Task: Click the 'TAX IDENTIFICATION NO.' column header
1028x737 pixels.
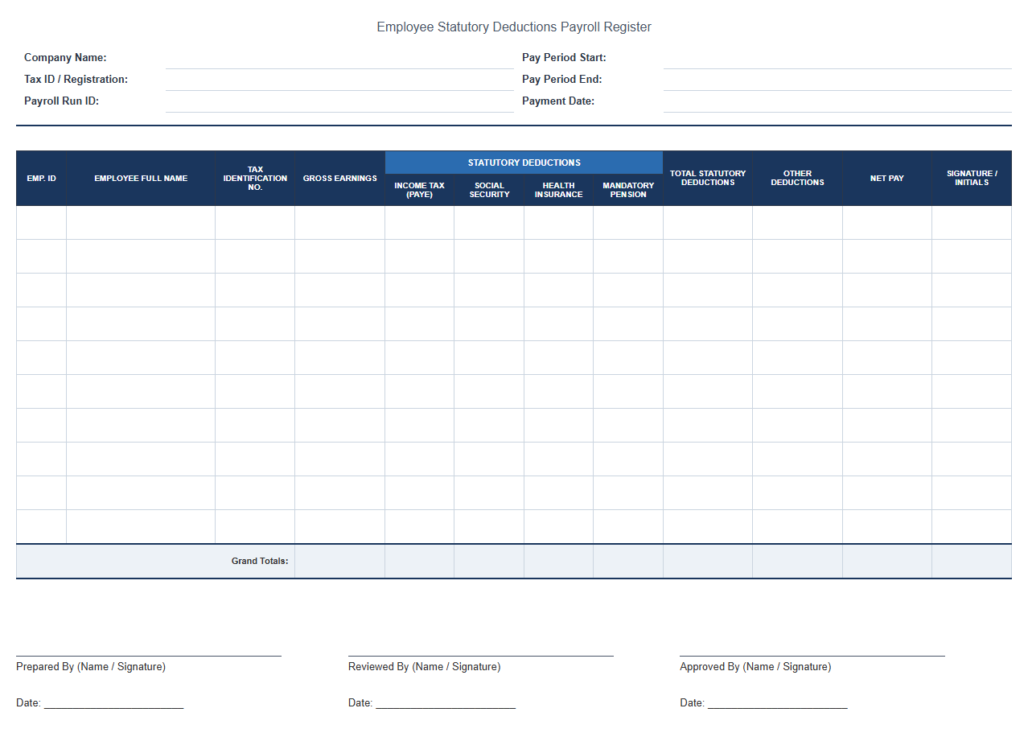Action: click(x=255, y=179)
